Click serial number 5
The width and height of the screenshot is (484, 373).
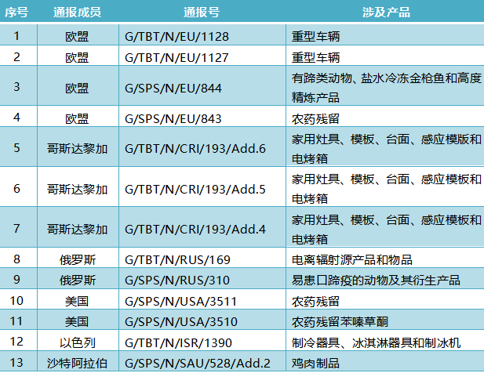point(16,148)
